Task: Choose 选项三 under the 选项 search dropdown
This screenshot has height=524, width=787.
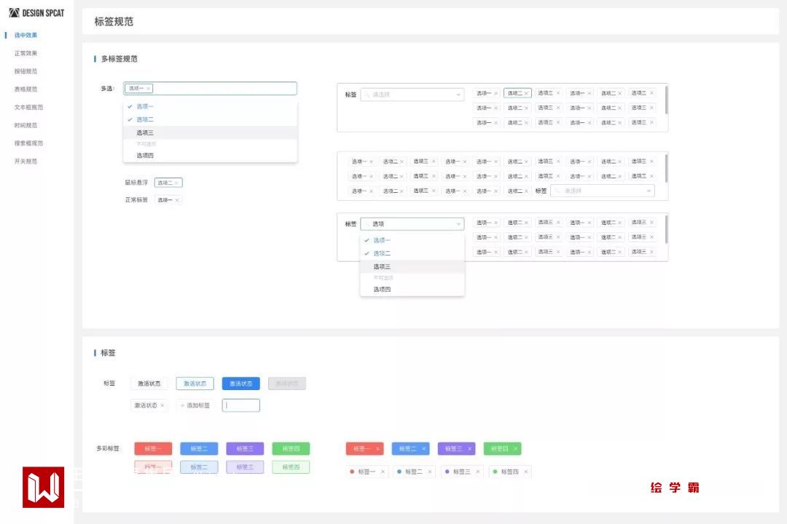Action: tap(412, 267)
